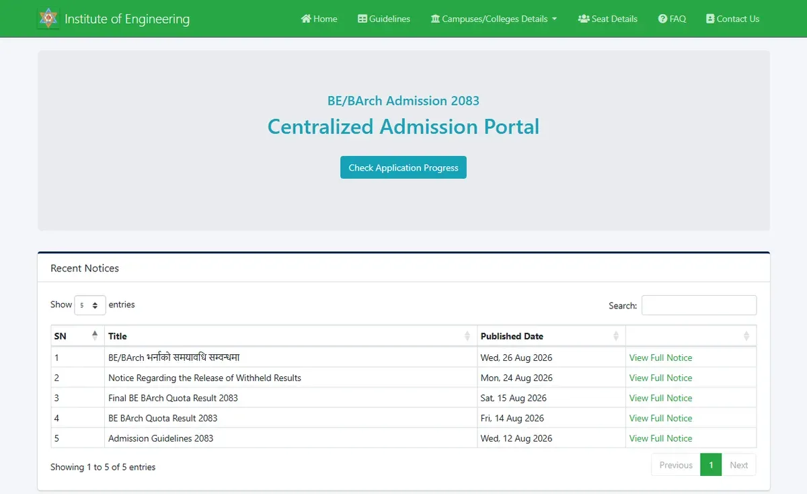This screenshot has height=494, width=807.
Task: Sort notices by SN column
Action: (x=77, y=336)
